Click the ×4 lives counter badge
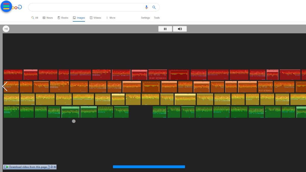Viewport: 306px width, 172px height. click(x=6, y=29)
